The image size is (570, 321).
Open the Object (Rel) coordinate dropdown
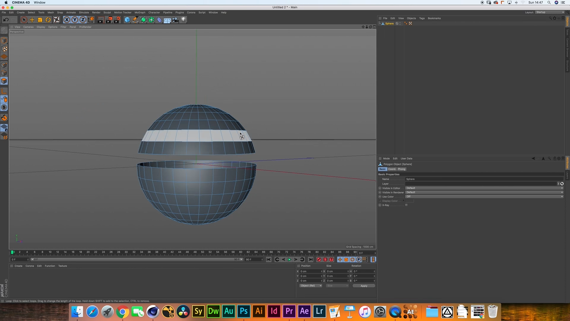pyautogui.click(x=311, y=286)
